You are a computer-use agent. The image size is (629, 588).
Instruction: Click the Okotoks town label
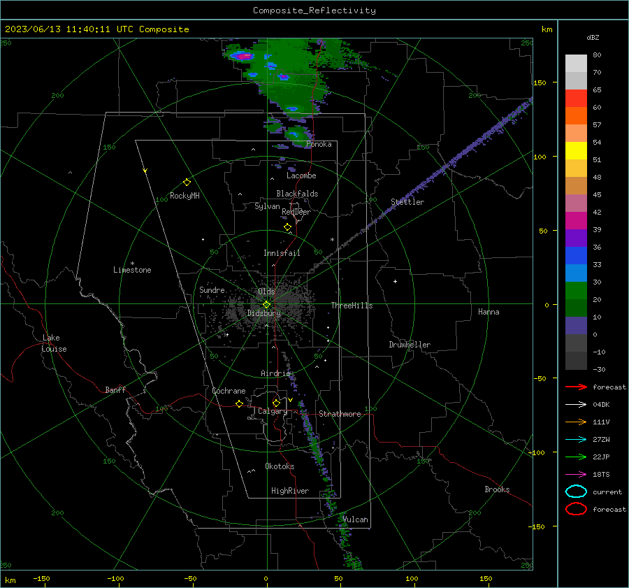[280, 467]
